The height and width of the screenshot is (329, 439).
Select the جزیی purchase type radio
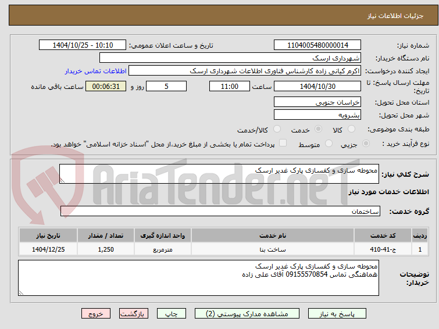pos(366,144)
